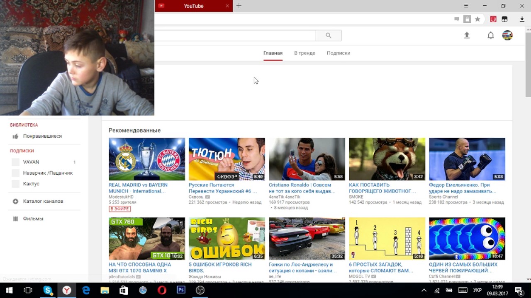Viewport: 531px width, 298px height.
Task: Close the YouTube browser tab
Action: coord(227,6)
